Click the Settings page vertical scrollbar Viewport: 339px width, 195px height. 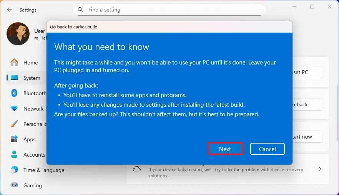337,113
